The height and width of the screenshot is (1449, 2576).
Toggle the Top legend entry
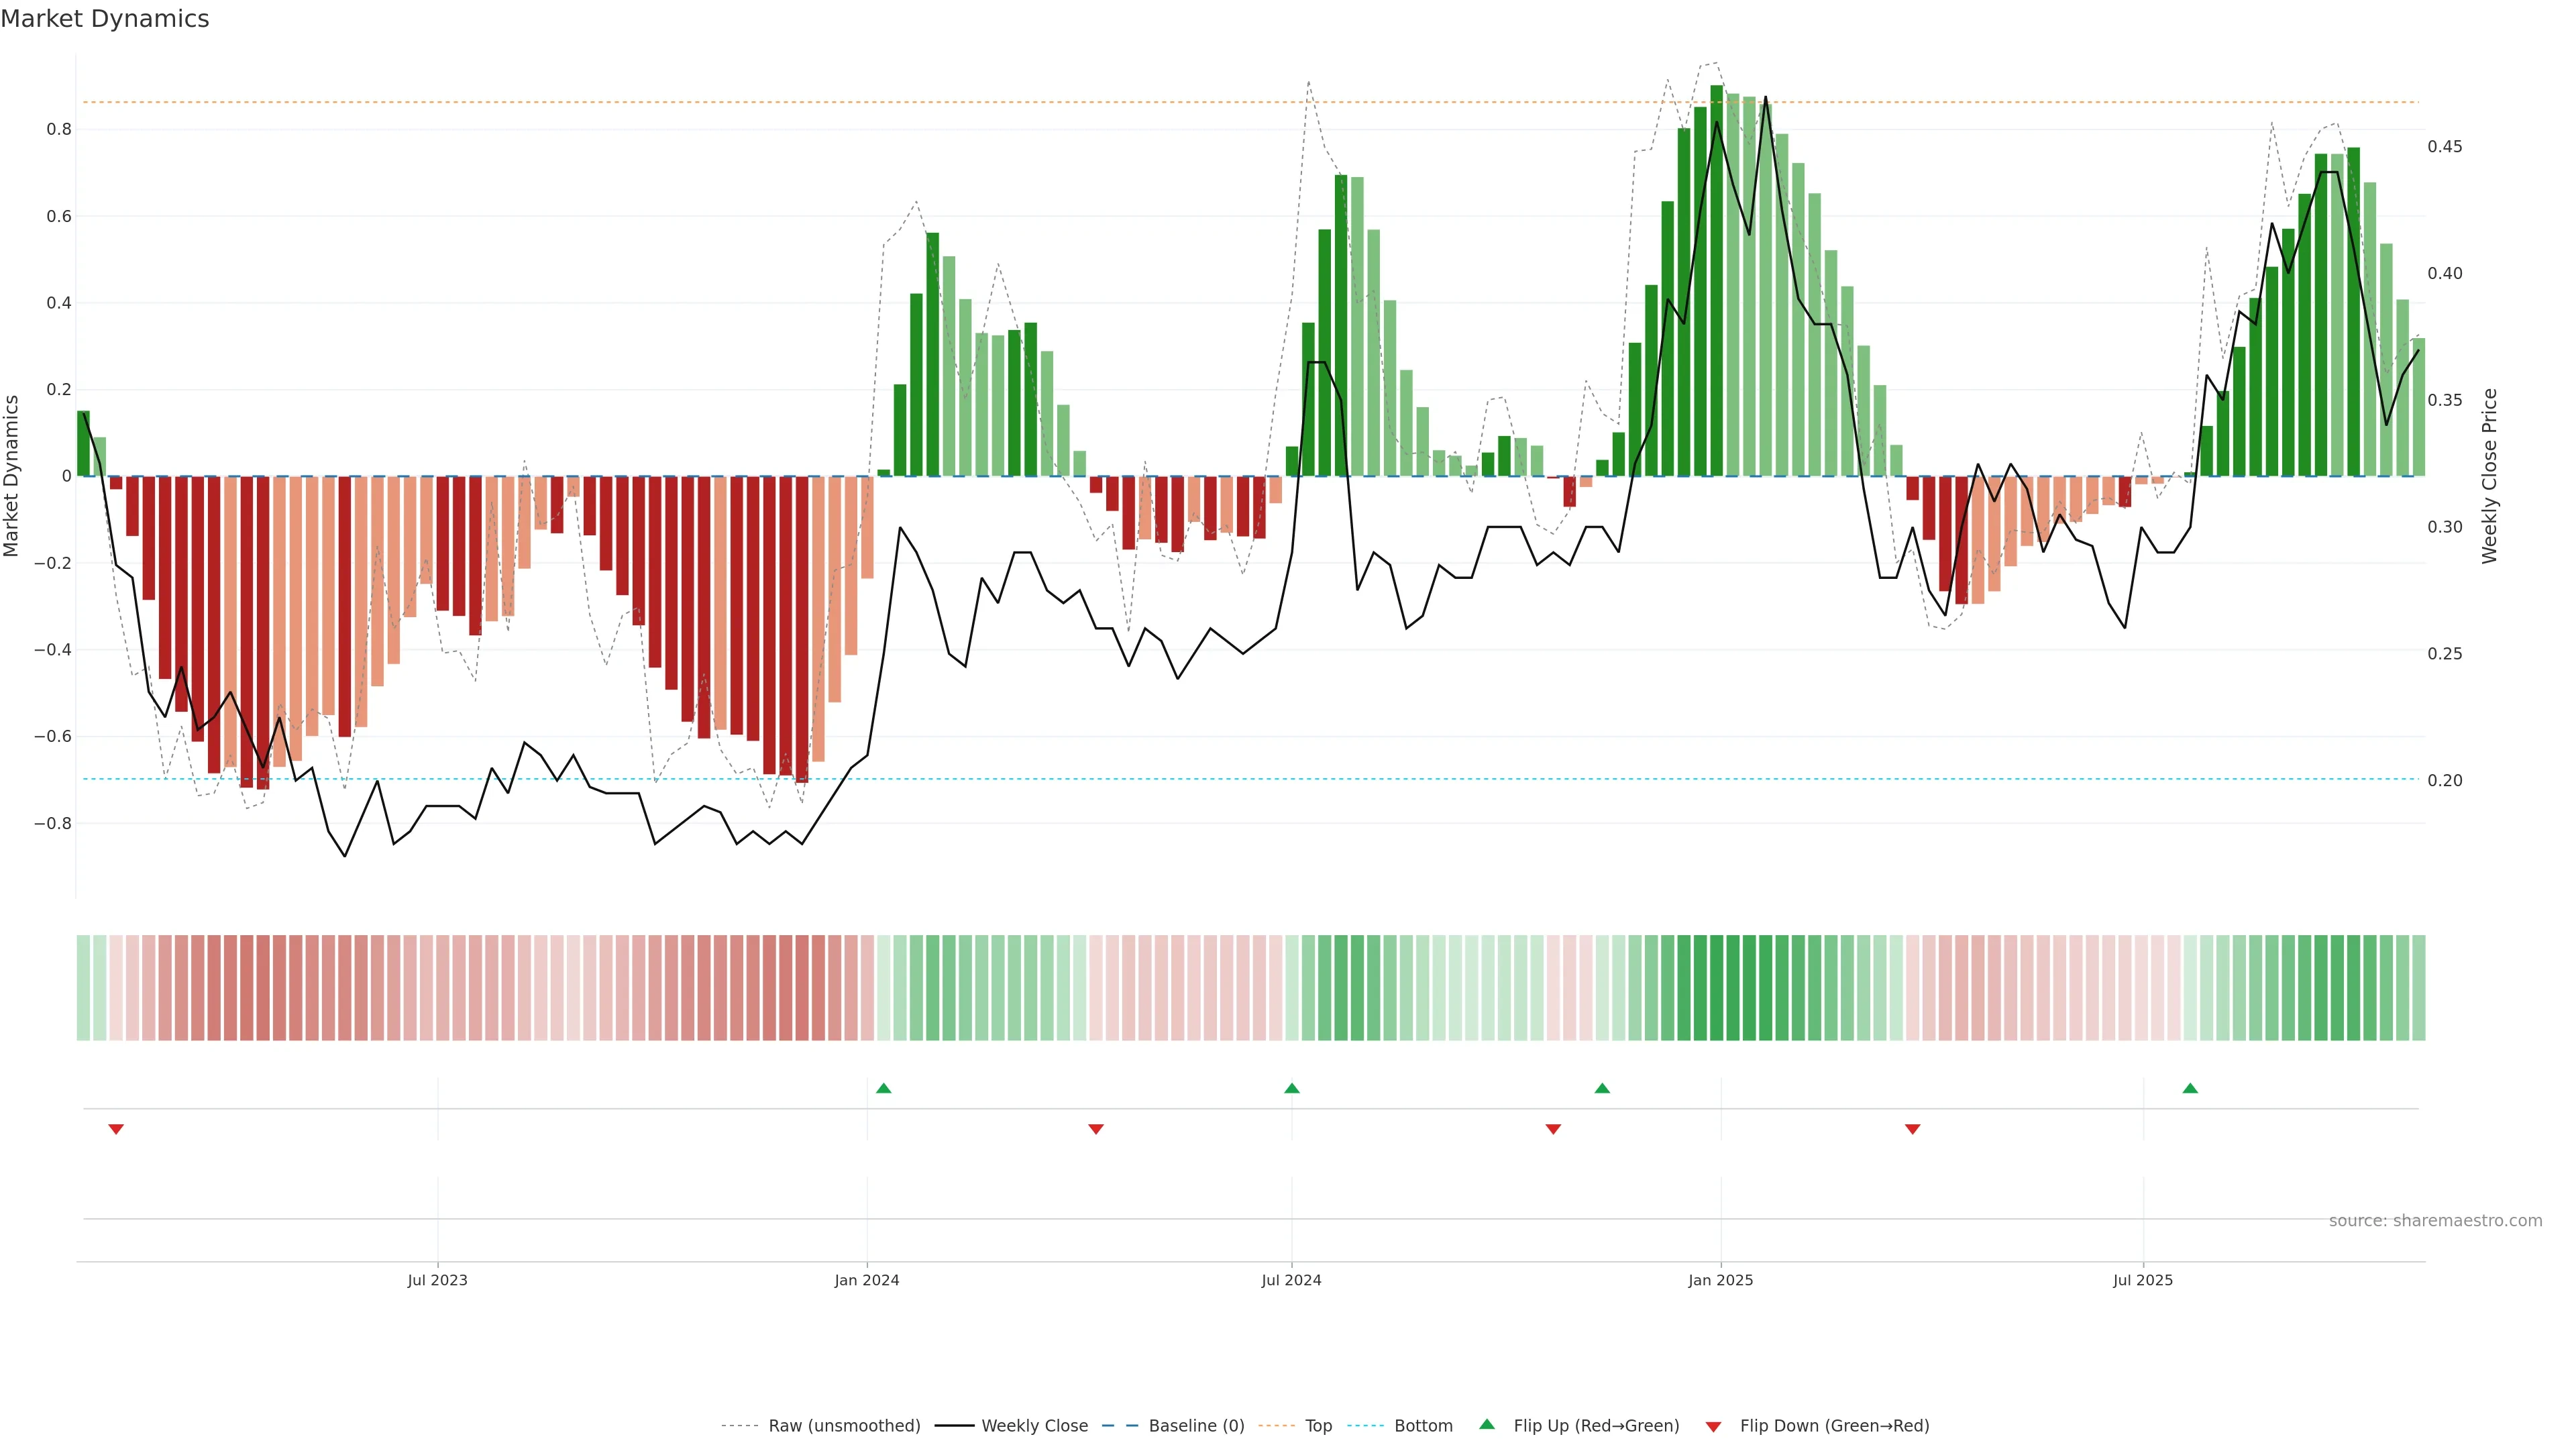(x=1318, y=1426)
